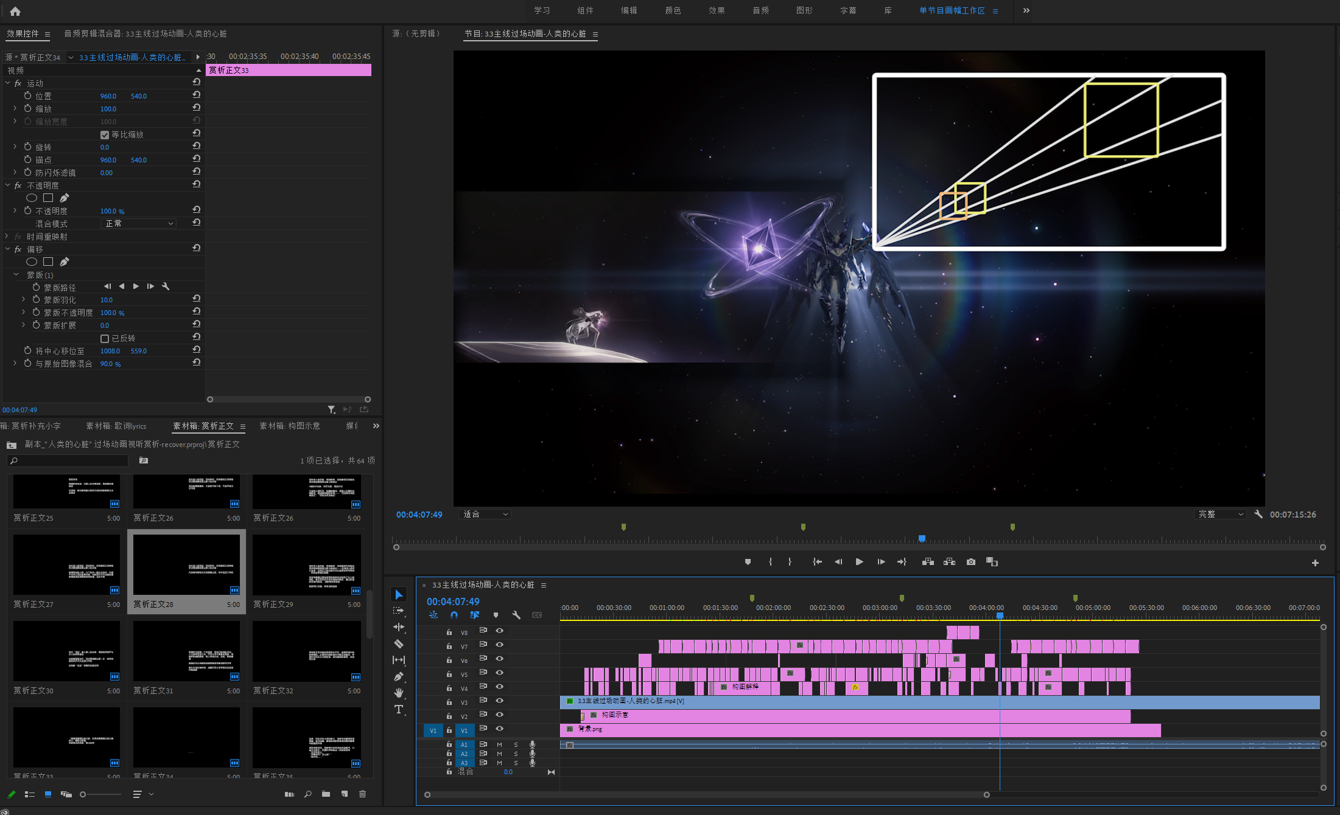This screenshot has width=1340, height=815.
Task: Open Program monitor settings wrench
Action: point(1258,515)
